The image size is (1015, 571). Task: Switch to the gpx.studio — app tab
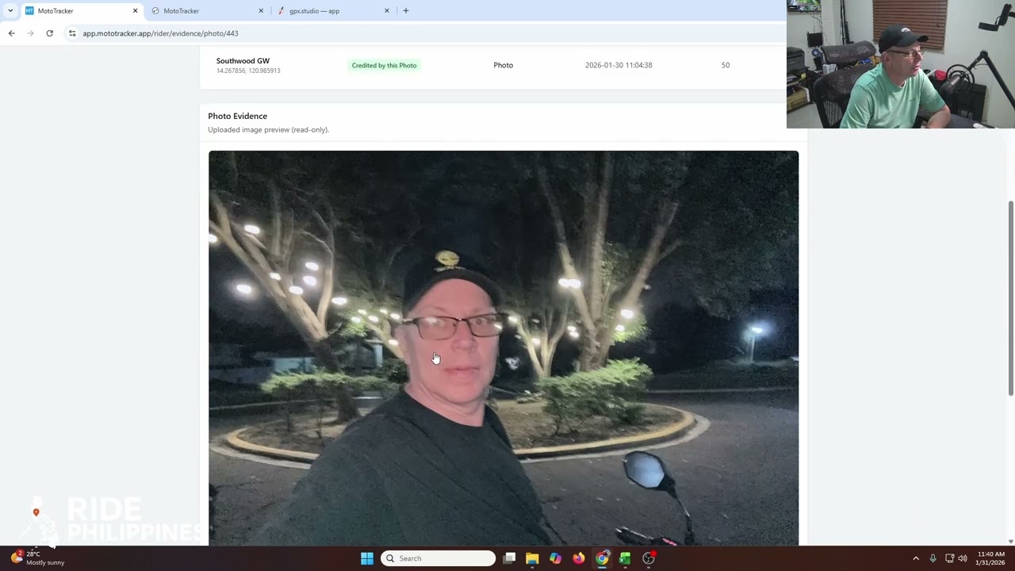(334, 10)
